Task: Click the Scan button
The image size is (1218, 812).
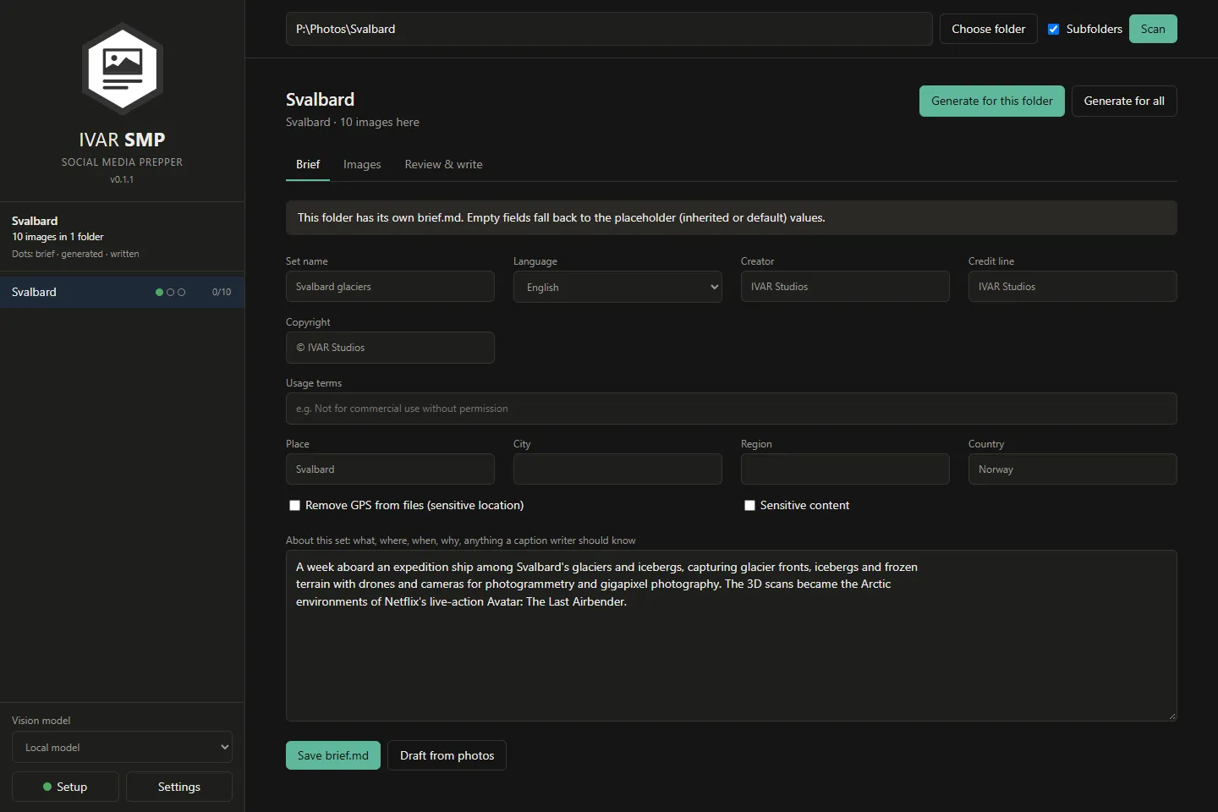Action: 1153,29
